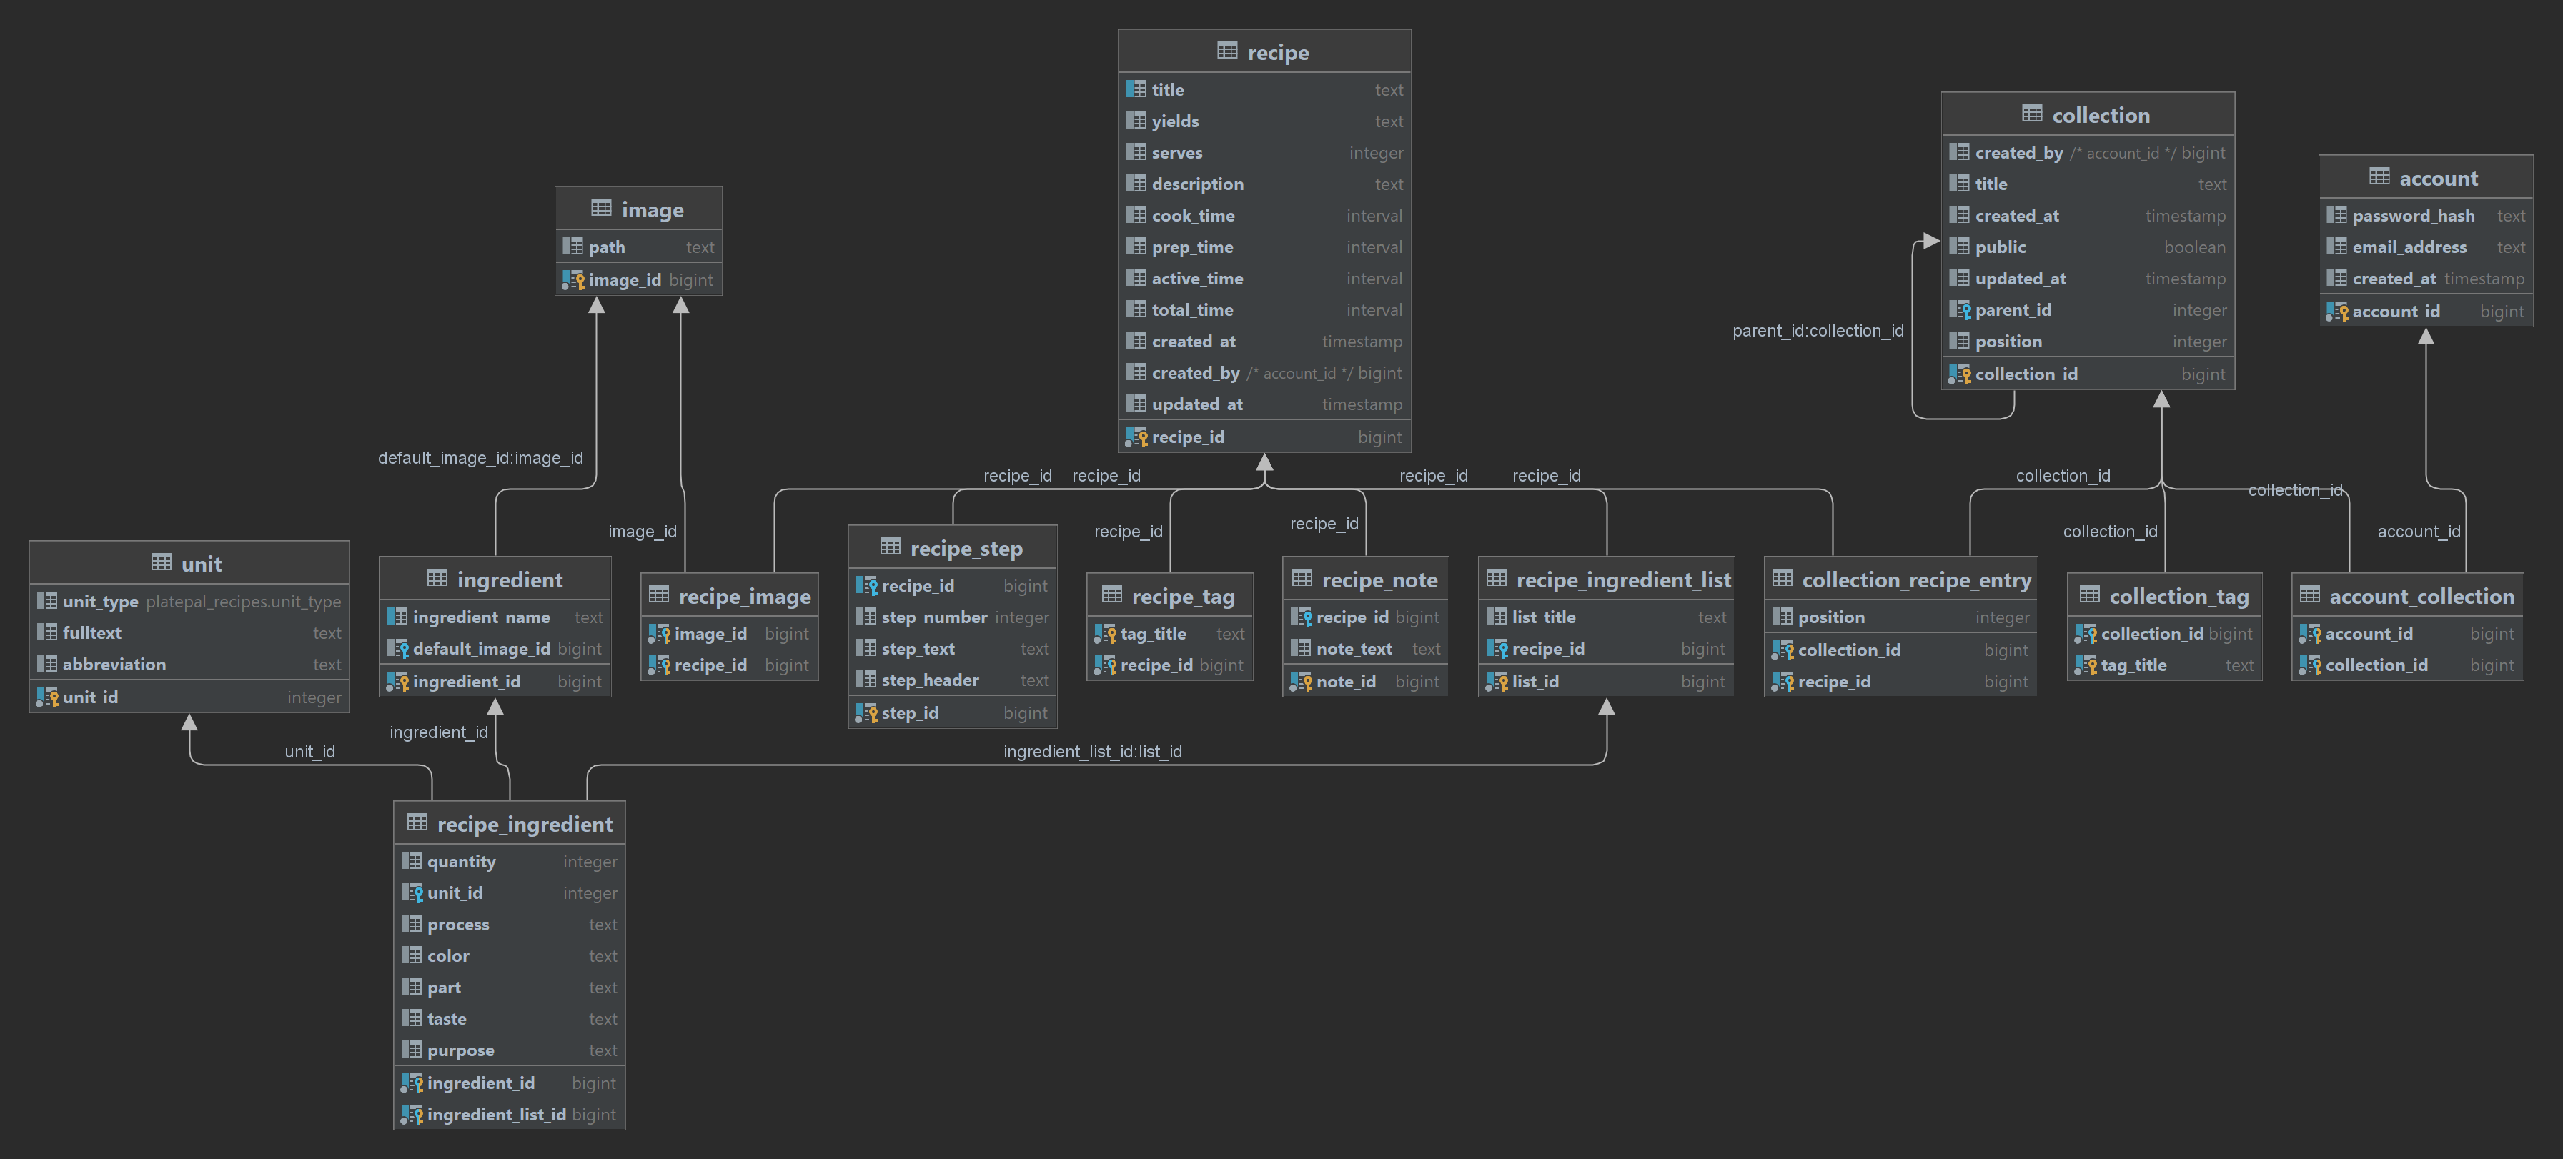Select the public column in collection
This screenshot has width=2563, height=1159.
[2088, 247]
